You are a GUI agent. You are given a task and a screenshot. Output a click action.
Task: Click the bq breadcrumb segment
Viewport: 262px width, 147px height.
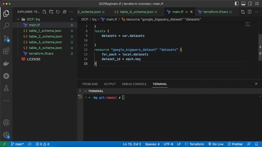click(x=94, y=19)
